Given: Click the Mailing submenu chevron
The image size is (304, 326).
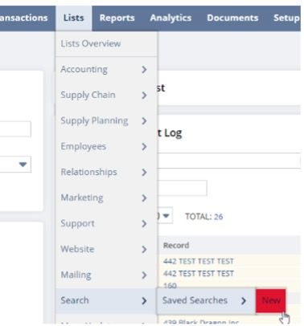Looking at the screenshot, I should [x=144, y=275].
